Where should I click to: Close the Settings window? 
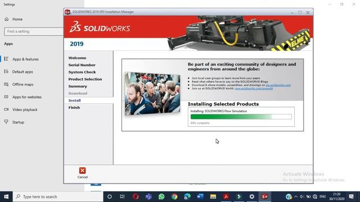point(354,4)
